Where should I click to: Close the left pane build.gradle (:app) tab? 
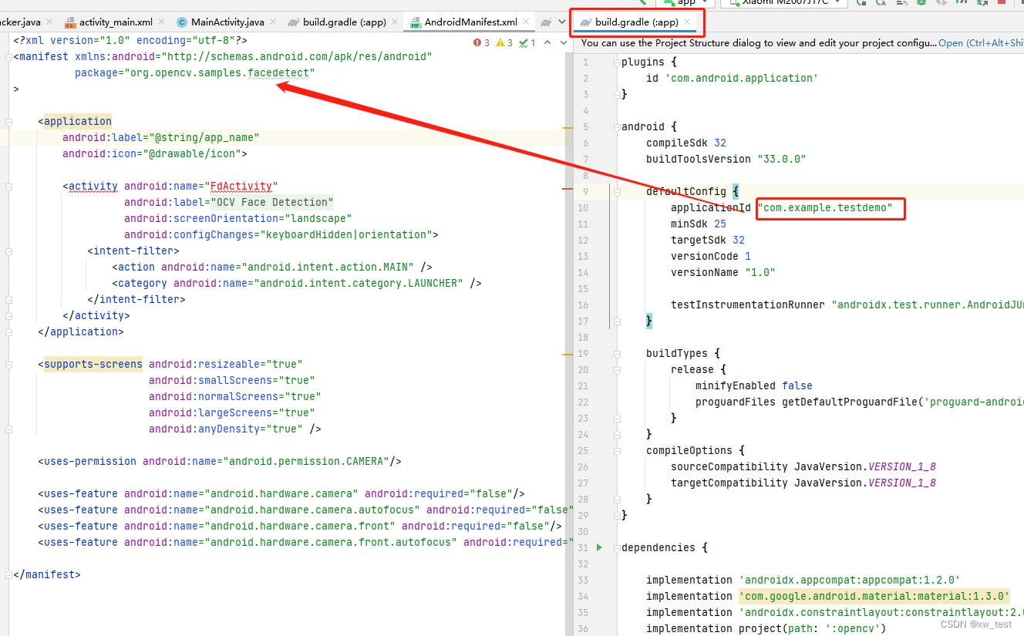(396, 22)
